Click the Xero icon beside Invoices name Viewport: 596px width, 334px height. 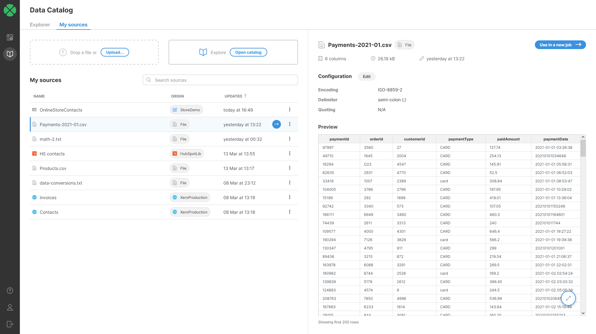(34, 197)
